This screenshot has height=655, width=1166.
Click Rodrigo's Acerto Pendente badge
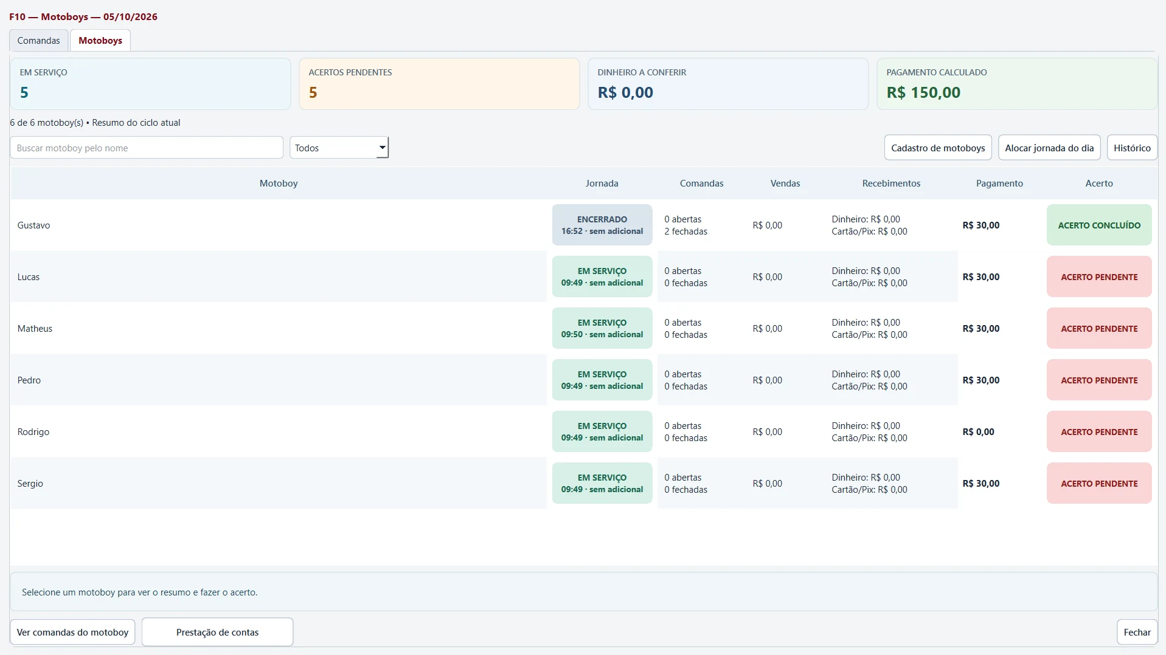[1099, 431]
